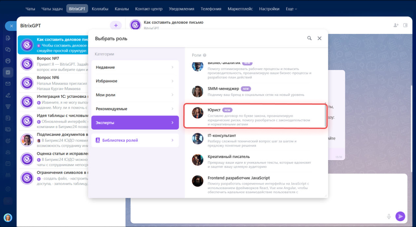Expand the Избранное category
This screenshot has height=227, width=416.
(135, 81)
